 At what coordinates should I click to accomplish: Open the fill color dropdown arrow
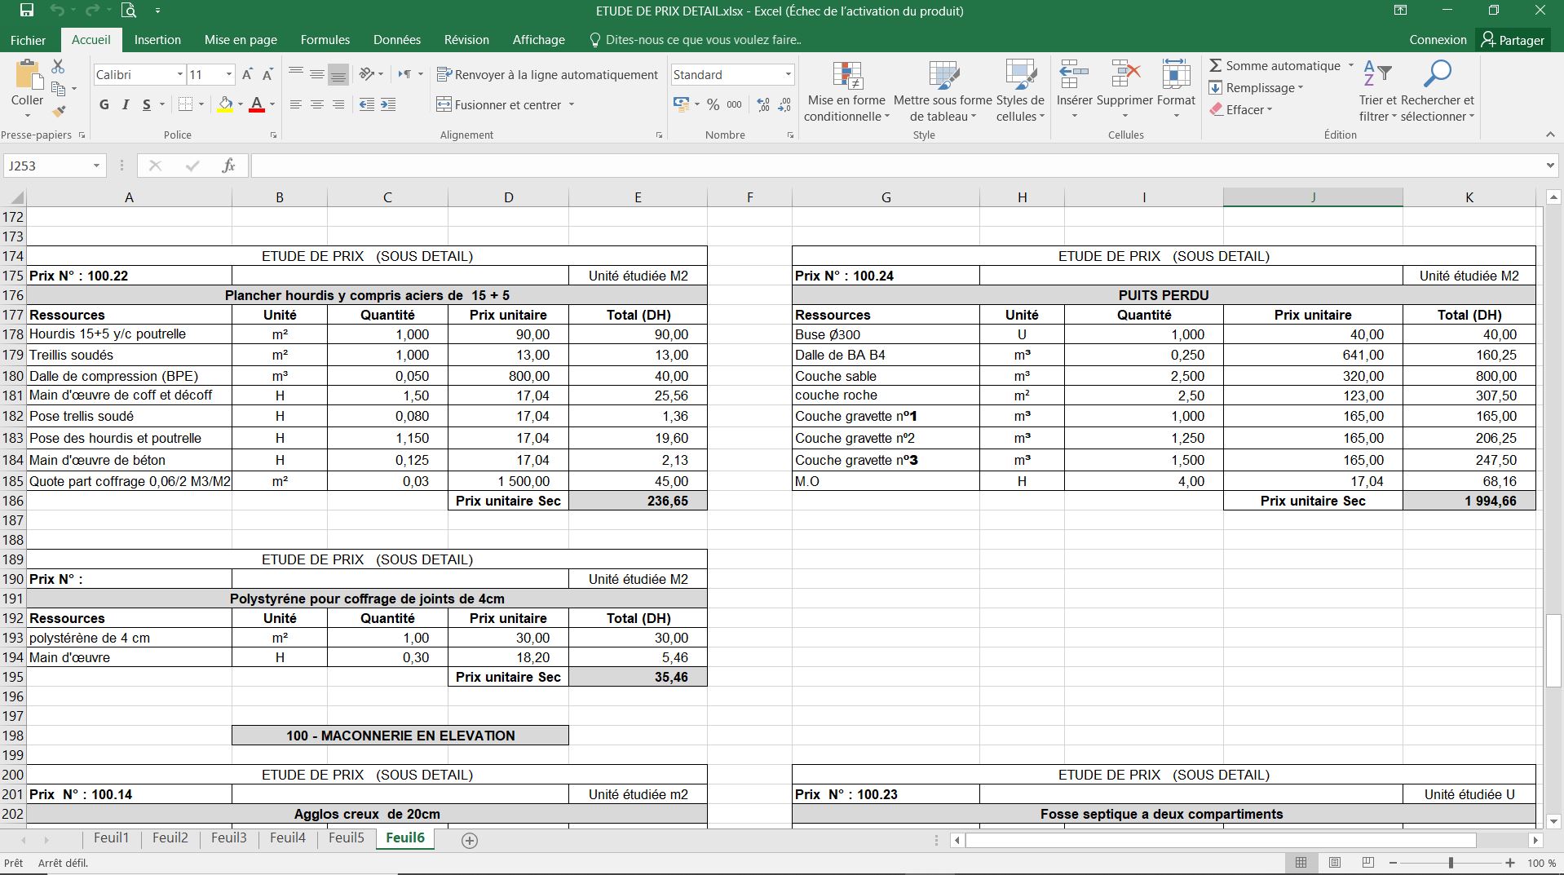click(239, 104)
